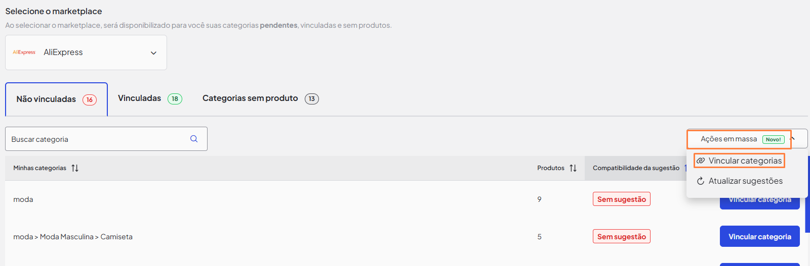Click the Compatibilidade da sugestão column header
The width and height of the screenshot is (810, 266).
[x=636, y=168]
